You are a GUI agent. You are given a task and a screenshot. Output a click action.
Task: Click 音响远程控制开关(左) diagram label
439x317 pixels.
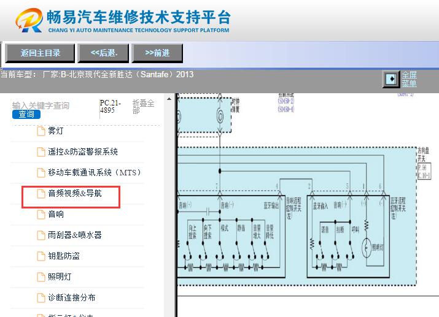[293, 208]
